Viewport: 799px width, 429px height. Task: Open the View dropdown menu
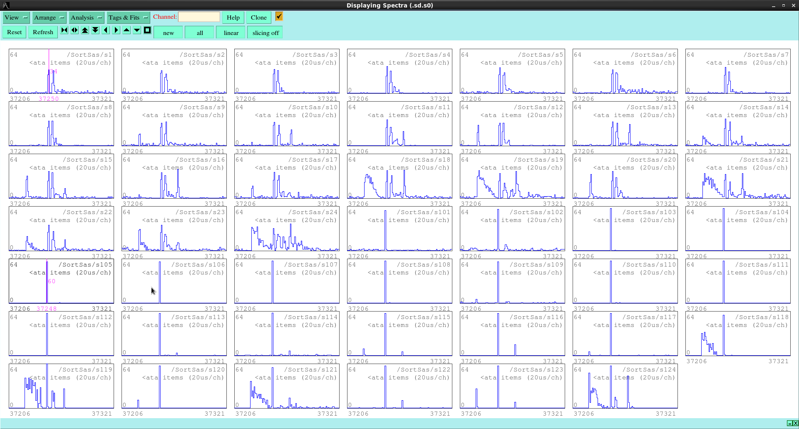16,17
